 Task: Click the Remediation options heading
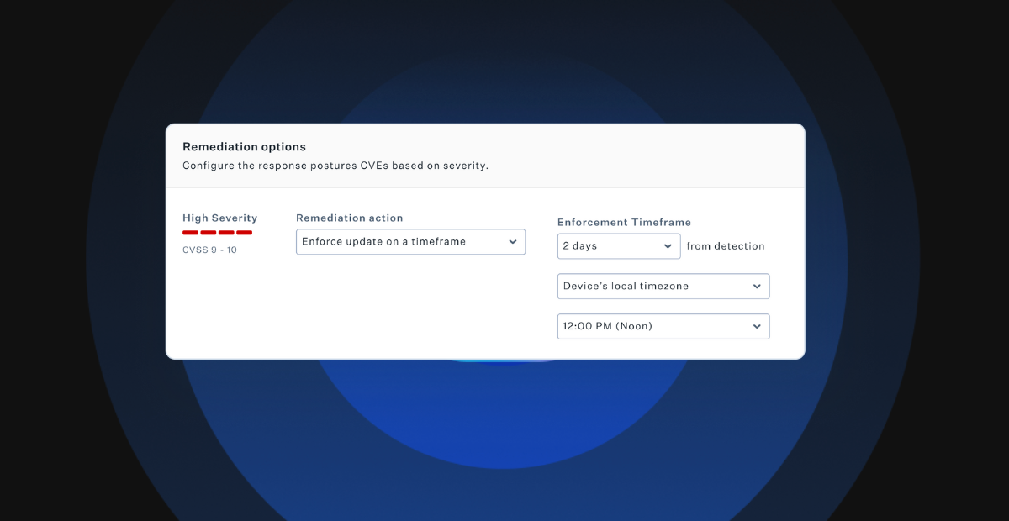[x=244, y=146]
